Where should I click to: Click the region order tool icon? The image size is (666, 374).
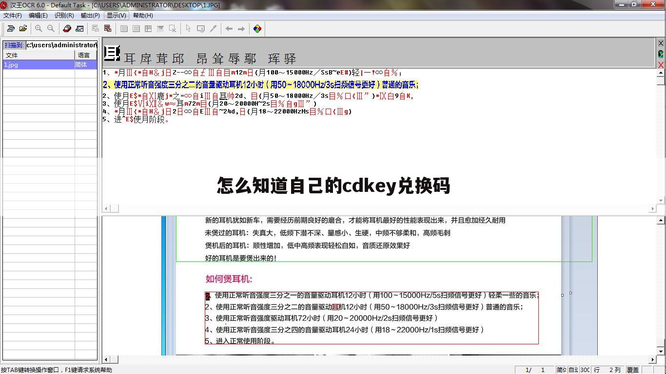pyautogui.click(x=200, y=29)
